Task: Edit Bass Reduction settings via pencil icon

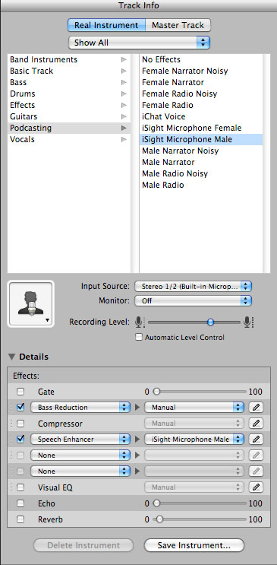Action: (x=256, y=408)
